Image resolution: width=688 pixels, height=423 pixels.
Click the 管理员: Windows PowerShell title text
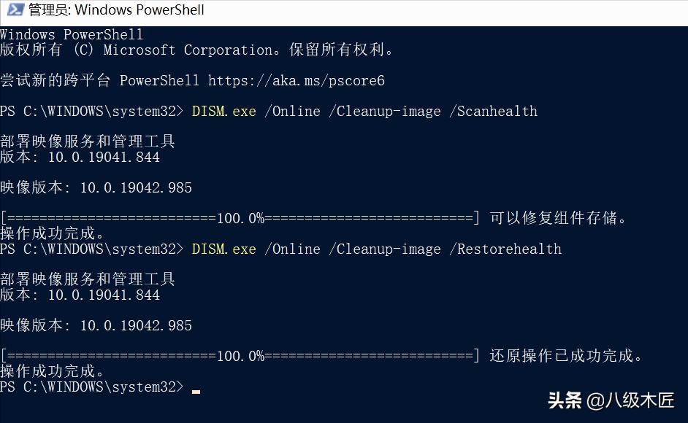[114, 9]
